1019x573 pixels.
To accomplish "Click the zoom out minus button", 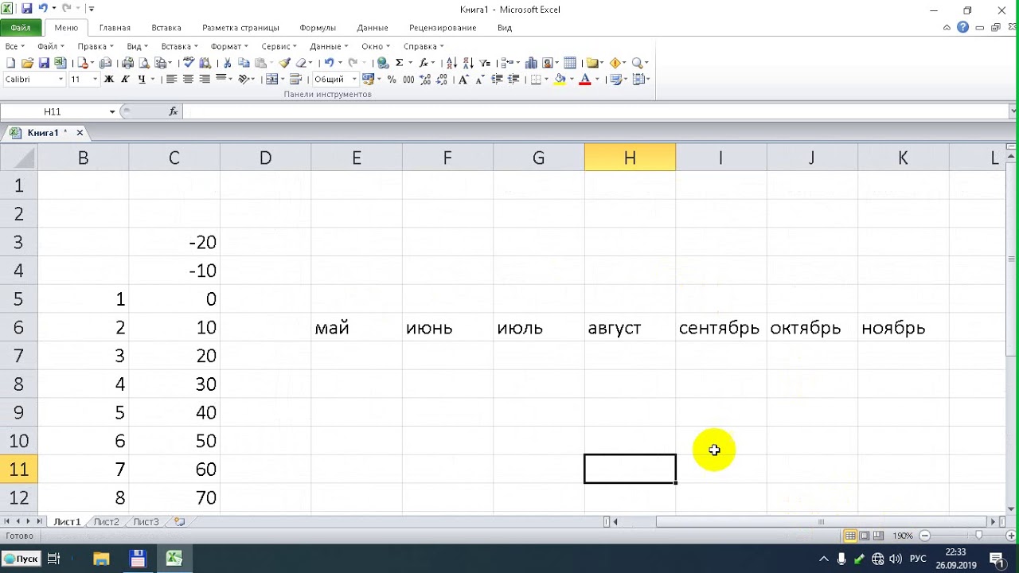I will (924, 536).
